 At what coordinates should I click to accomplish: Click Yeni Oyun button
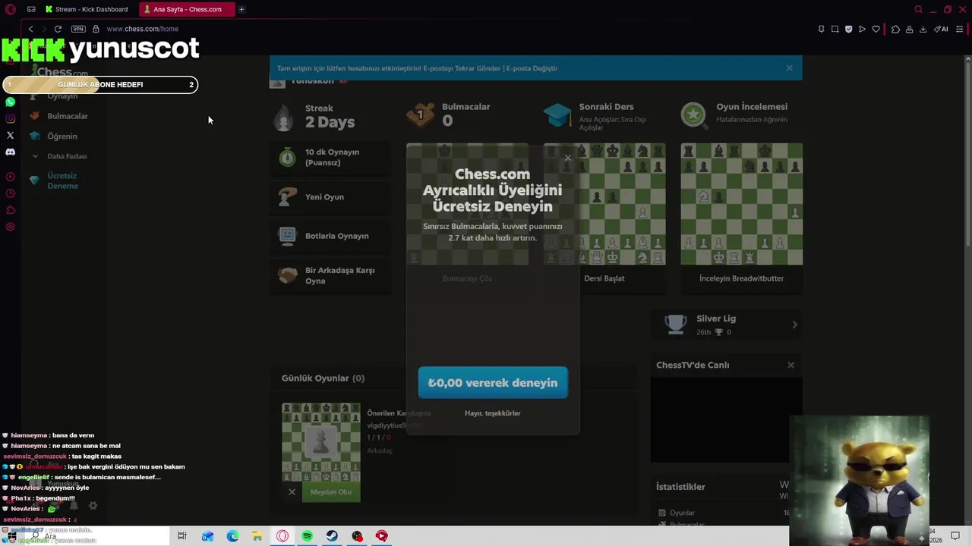click(x=332, y=197)
